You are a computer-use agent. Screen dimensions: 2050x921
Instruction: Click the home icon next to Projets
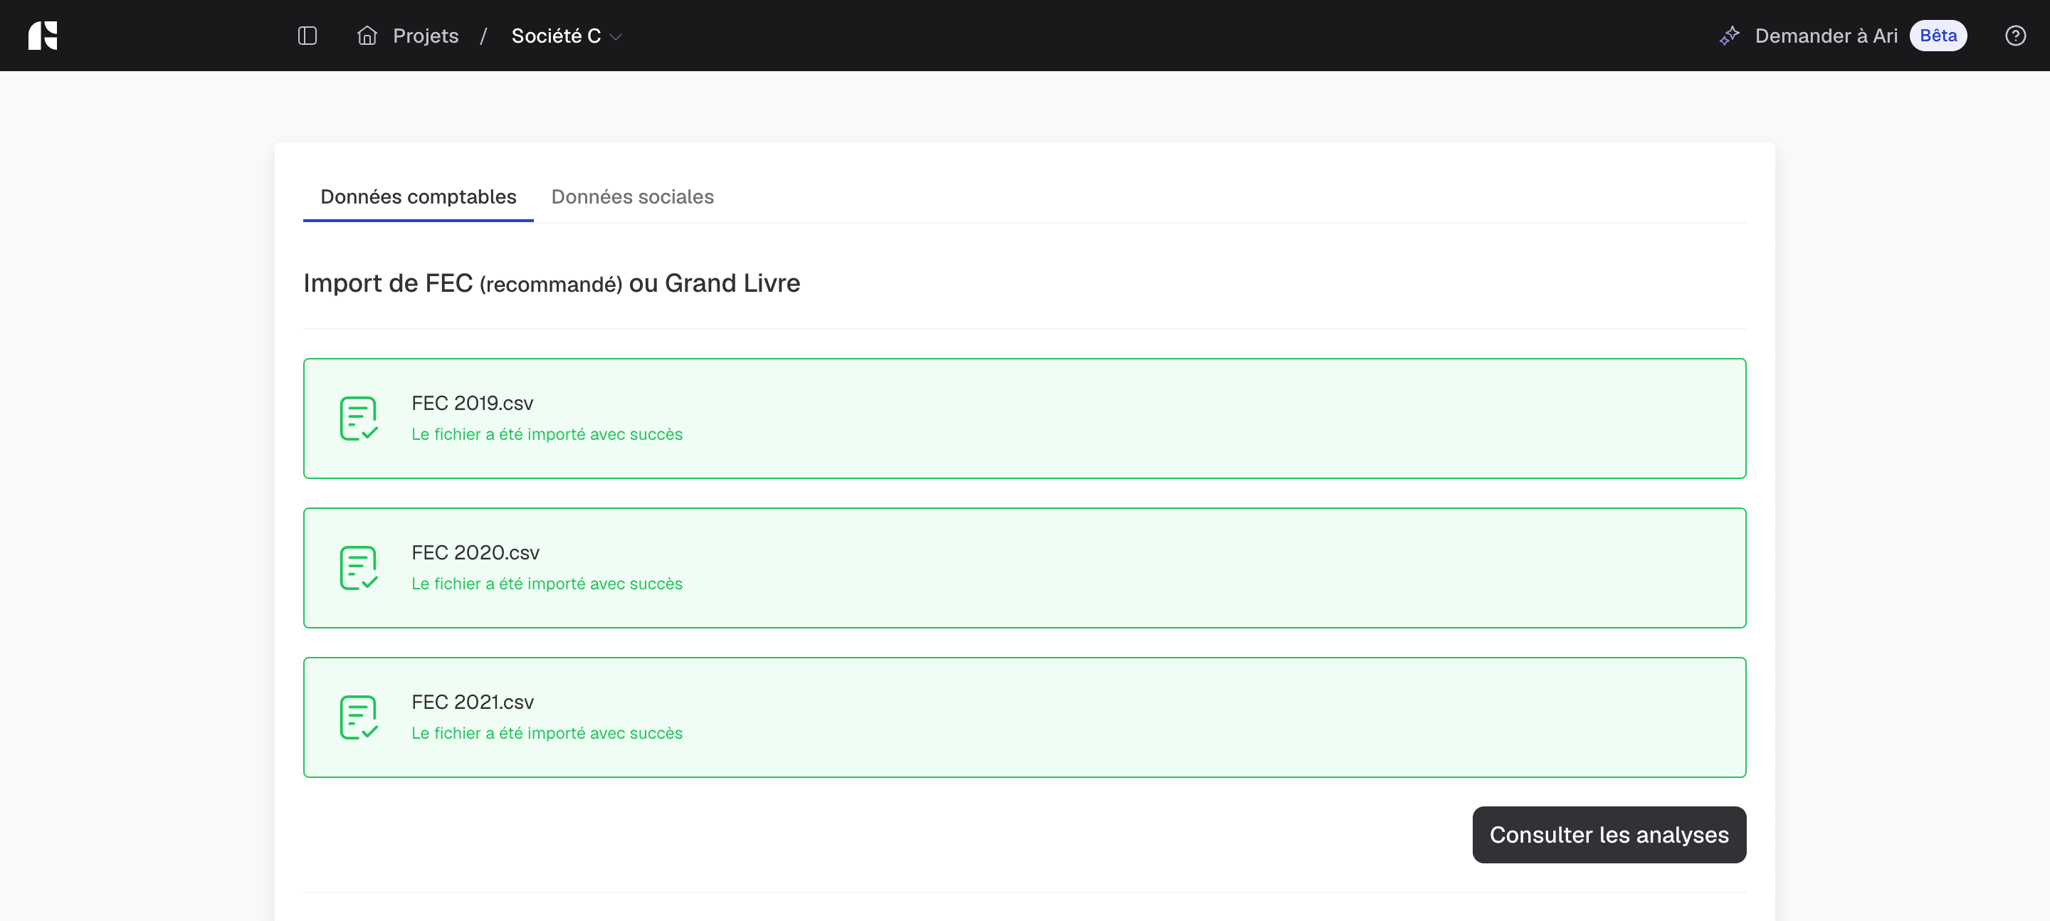367,36
